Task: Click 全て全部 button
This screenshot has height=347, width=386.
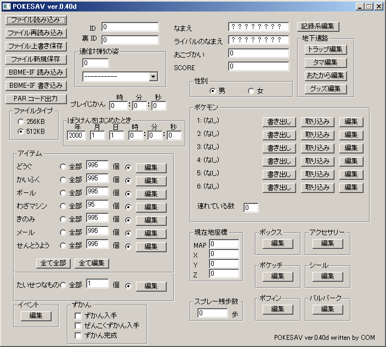Action: 53,263
